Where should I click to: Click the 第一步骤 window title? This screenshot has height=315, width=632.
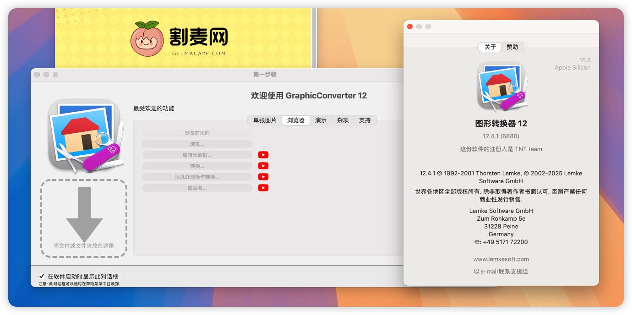(x=265, y=75)
